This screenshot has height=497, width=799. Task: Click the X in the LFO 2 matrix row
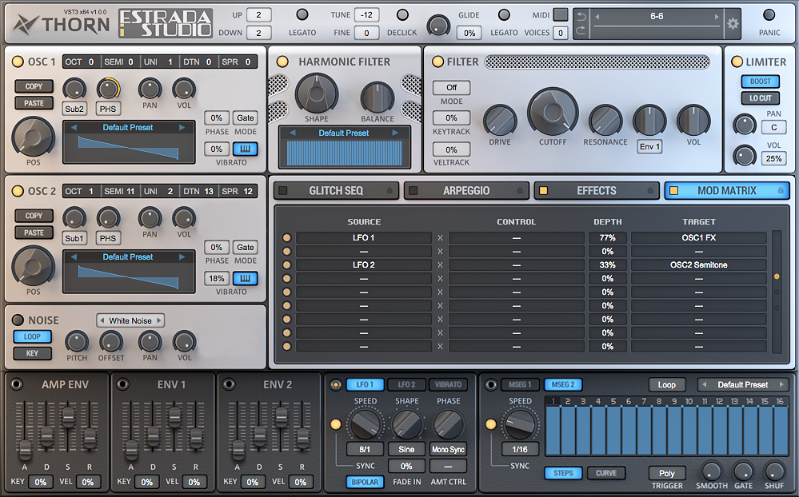point(440,264)
